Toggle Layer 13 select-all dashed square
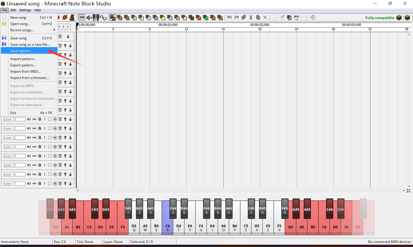The width and height of the screenshot is (413, 247). [x=50, y=147]
